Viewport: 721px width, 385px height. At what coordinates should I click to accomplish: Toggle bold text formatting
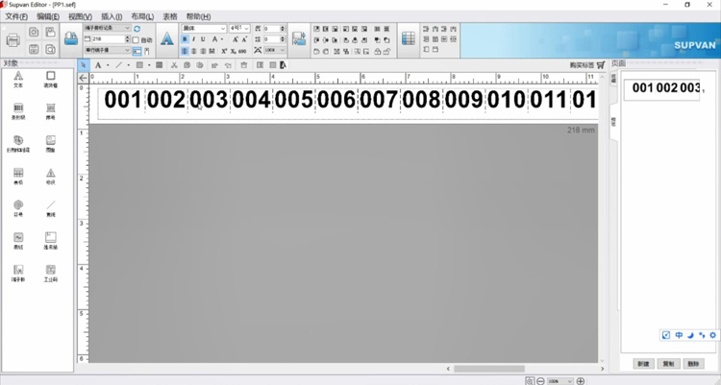coord(186,39)
